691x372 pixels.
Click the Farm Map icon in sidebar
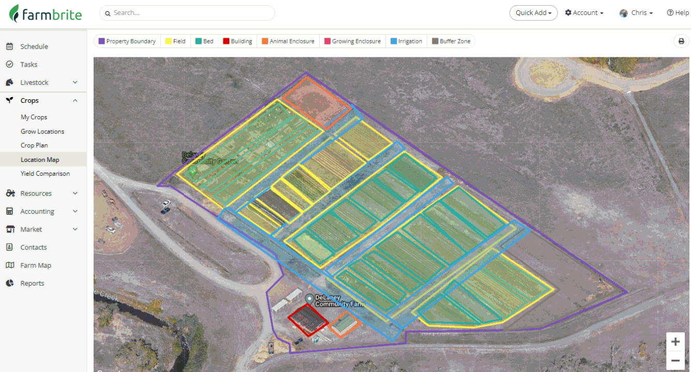click(x=9, y=265)
